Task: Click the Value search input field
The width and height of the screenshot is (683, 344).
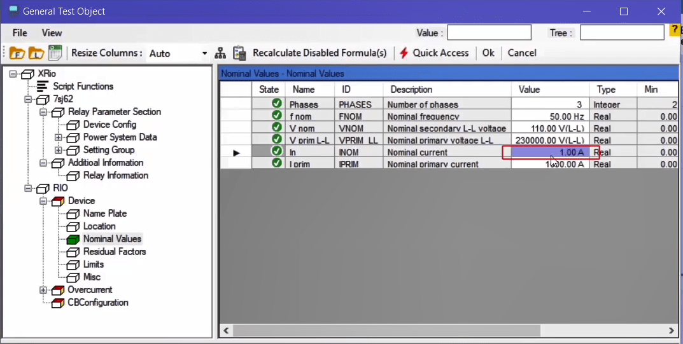Action: coord(489,32)
